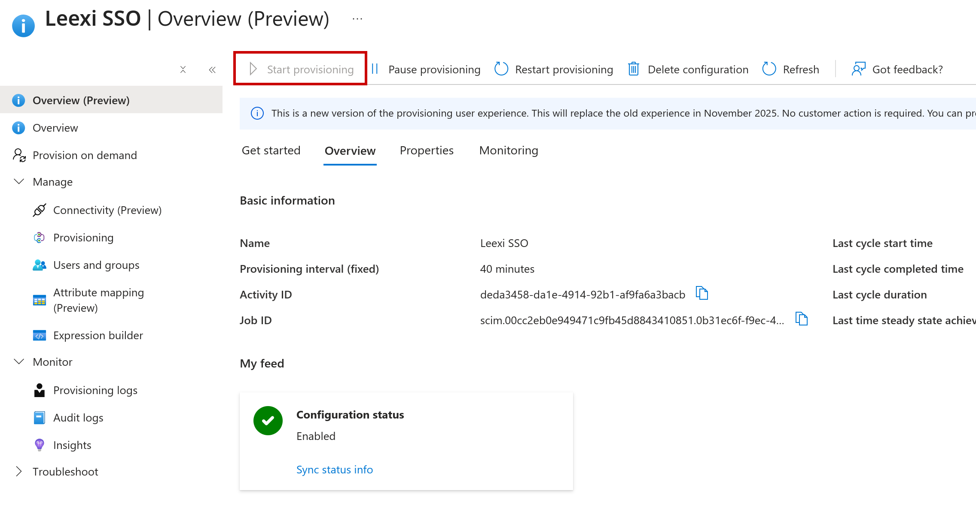Select Overview (Preview) in sidebar
Viewport: 976px width, 512px height.
pos(111,100)
